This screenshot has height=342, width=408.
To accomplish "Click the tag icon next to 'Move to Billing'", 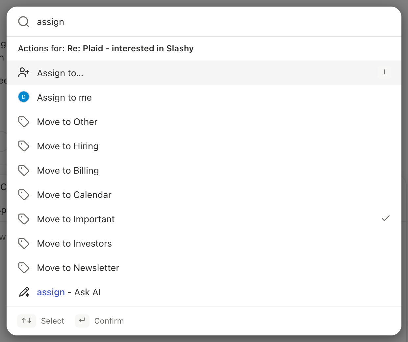I will [x=24, y=170].
